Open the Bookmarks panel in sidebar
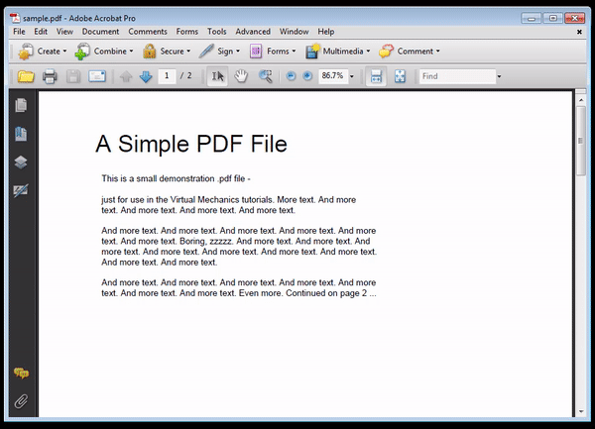The width and height of the screenshot is (595, 429). click(21, 134)
